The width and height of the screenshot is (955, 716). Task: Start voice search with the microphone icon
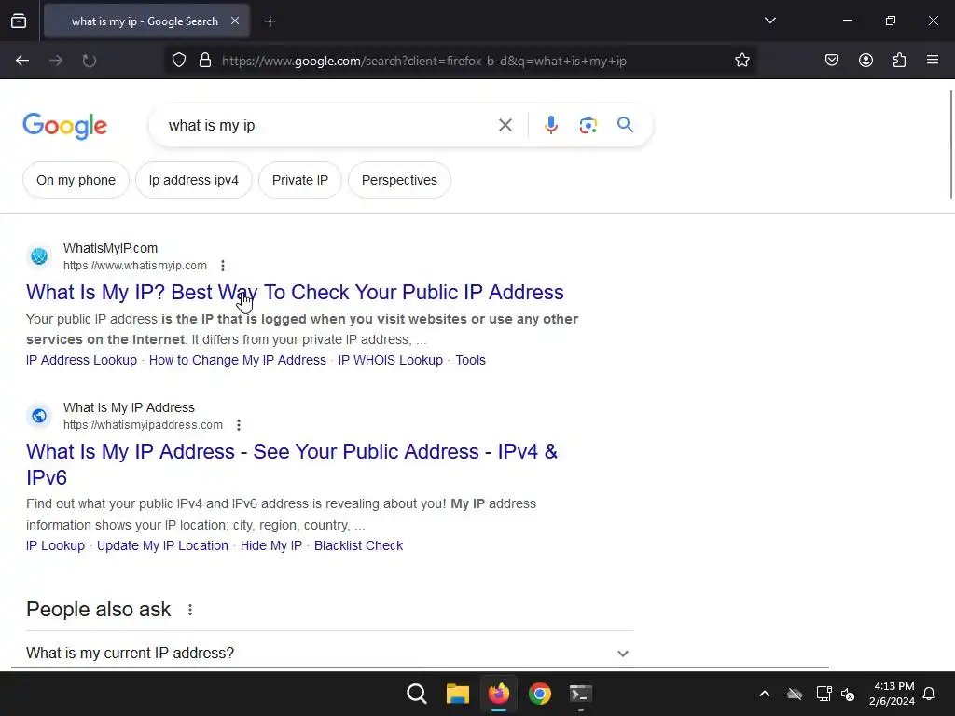coord(550,125)
